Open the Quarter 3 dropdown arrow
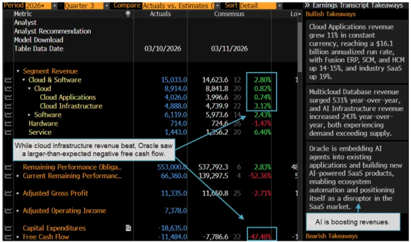Image resolution: width=411 pixels, height=242 pixels. [x=107, y=6]
